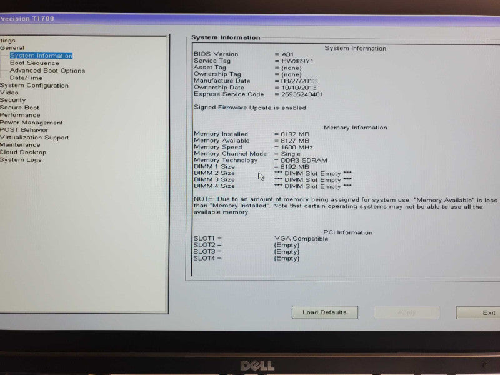
Task: Click the BIOS Version value A01
Action: click(x=287, y=54)
